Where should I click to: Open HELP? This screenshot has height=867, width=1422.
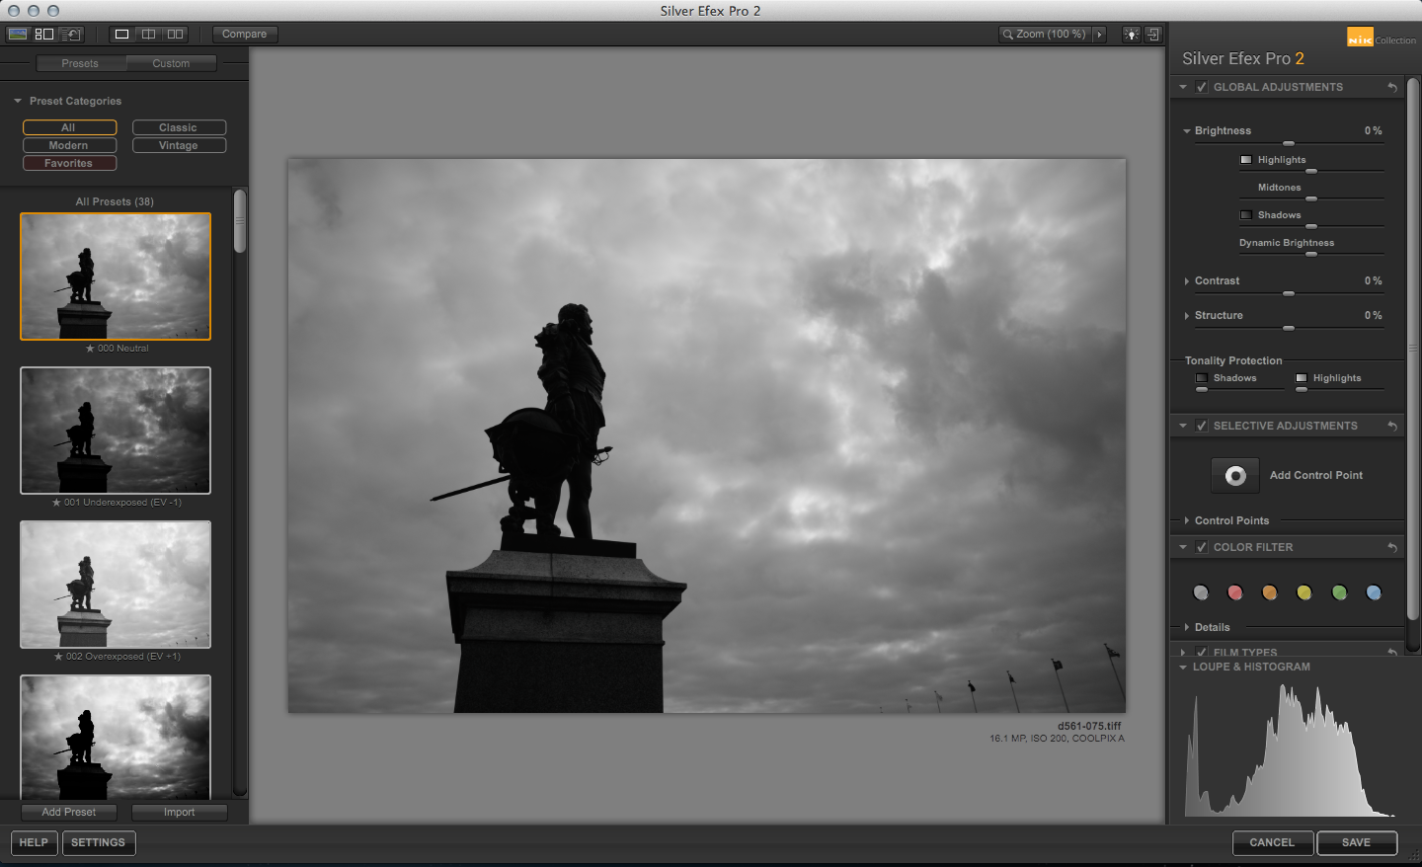click(34, 842)
